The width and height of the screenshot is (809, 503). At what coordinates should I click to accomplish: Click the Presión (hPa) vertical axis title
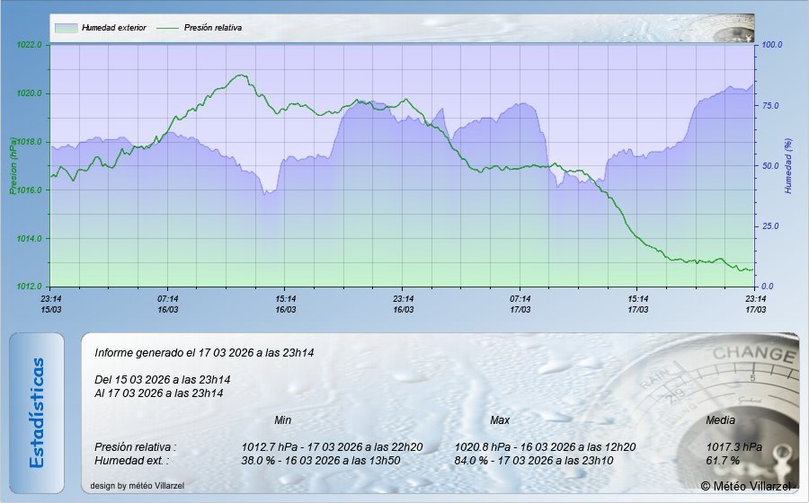(x=13, y=165)
